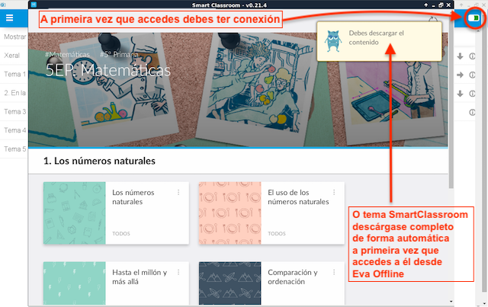Click the '#5º Primaria' hashtag on the banner
This screenshot has width=488, height=307.
click(119, 54)
